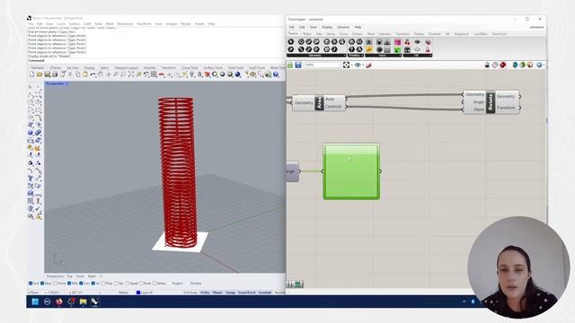Image resolution: width=575 pixels, height=323 pixels.
Task: Open the Curve menu in Rhino
Action: 61,24
